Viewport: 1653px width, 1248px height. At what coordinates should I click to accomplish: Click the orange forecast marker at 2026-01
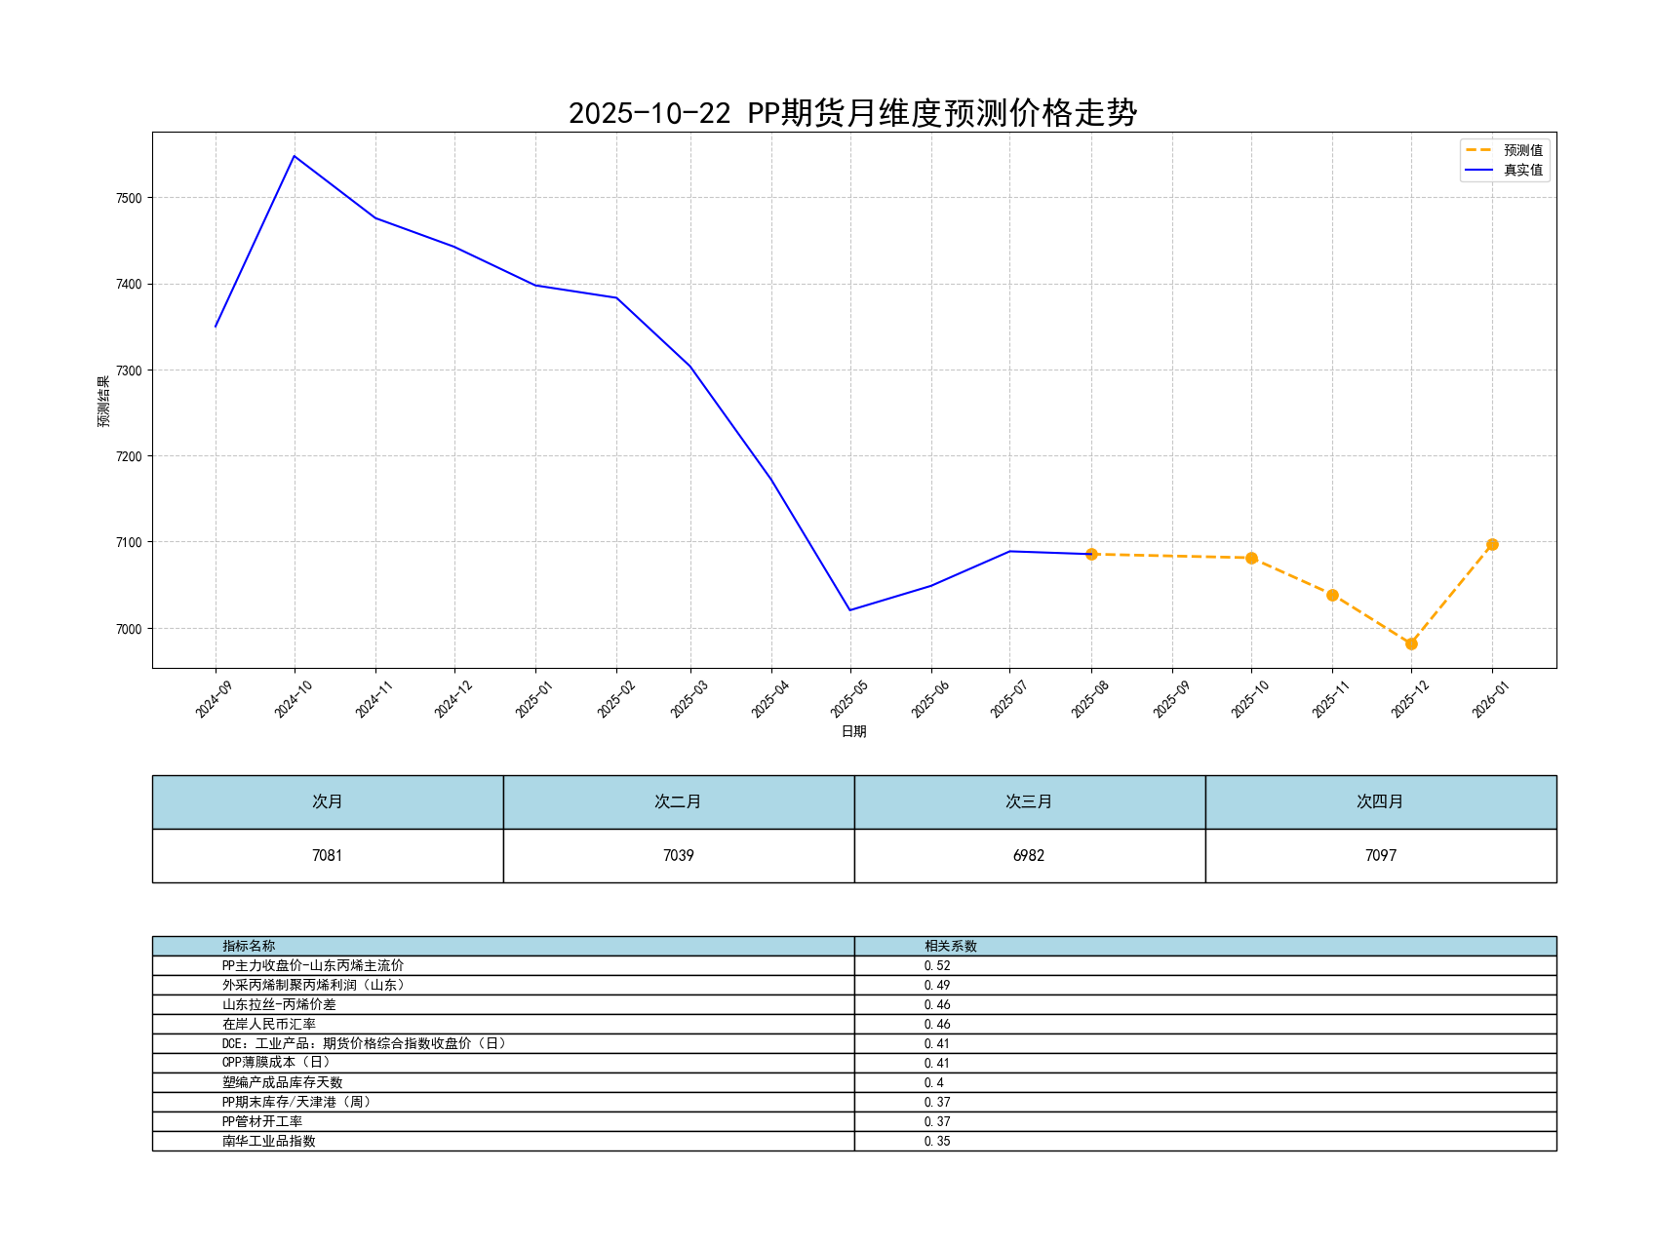[x=1492, y=544]
